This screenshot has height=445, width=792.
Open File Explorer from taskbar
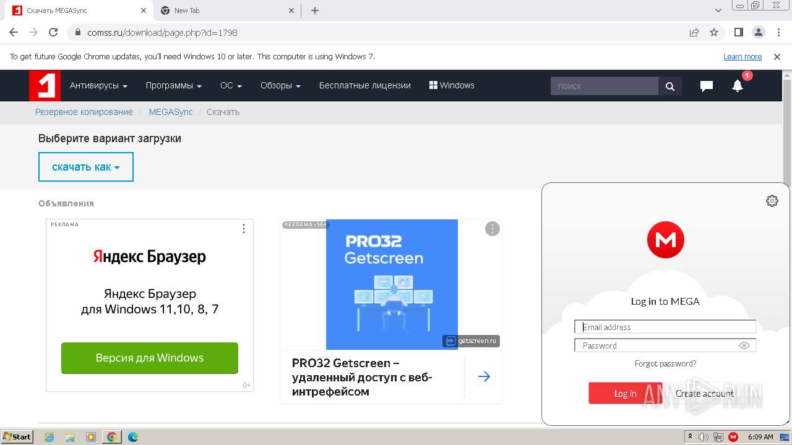pos(70,437)
